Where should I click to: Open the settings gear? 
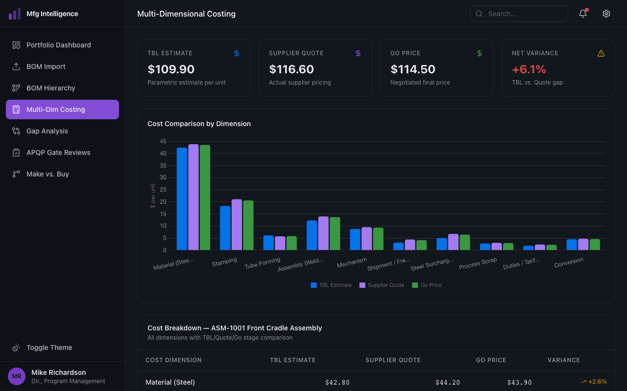coord(606,14)
